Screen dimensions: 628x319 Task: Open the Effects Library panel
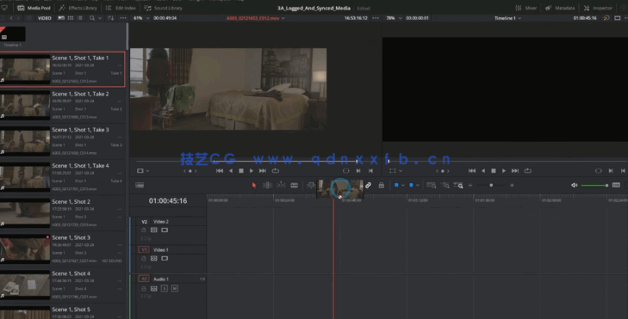tap(78, 8)
